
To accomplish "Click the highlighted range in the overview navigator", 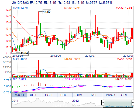I will click(x=118, y=103).
